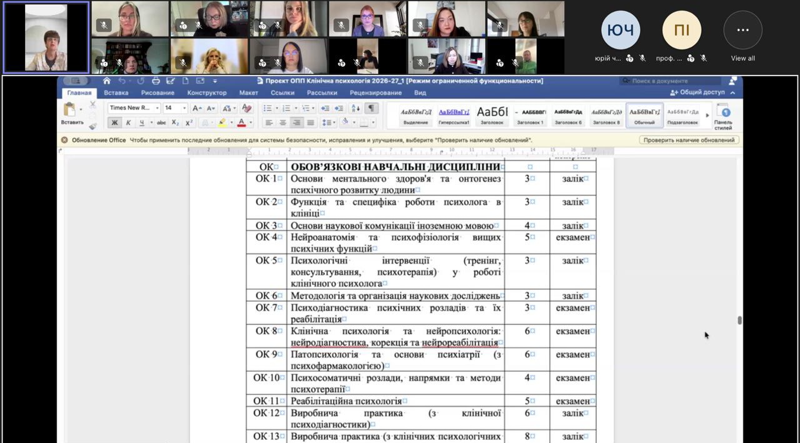Justify text with the justify alignment icon
Image resolution: width=800 pixels, height=443 pixels.
tap(311, 122)
